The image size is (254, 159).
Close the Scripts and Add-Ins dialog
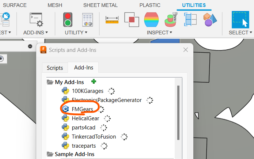(x=186, y=50)
